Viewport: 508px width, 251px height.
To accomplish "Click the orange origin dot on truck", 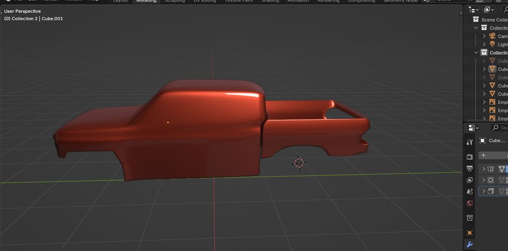I will coord(168,122).
